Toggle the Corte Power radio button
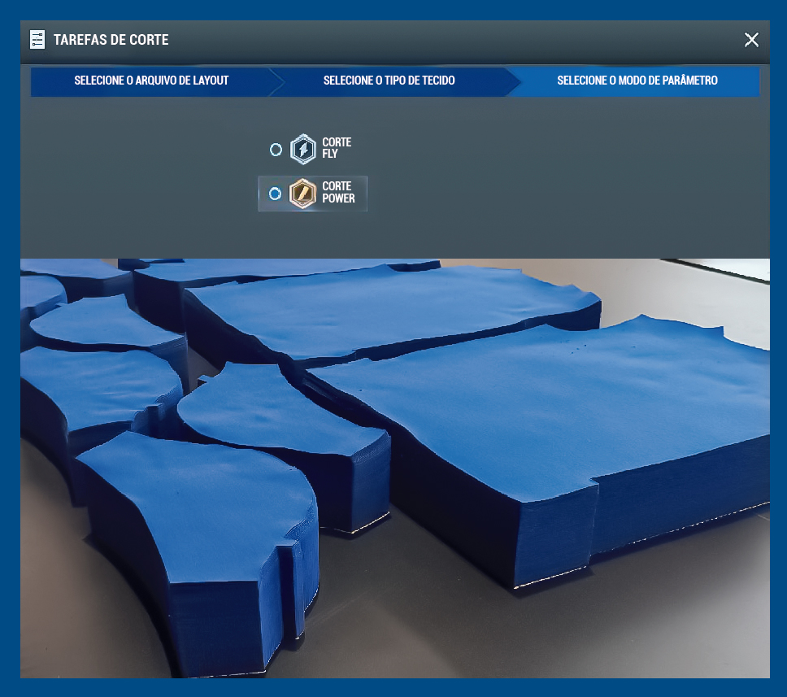 [276, 194]
